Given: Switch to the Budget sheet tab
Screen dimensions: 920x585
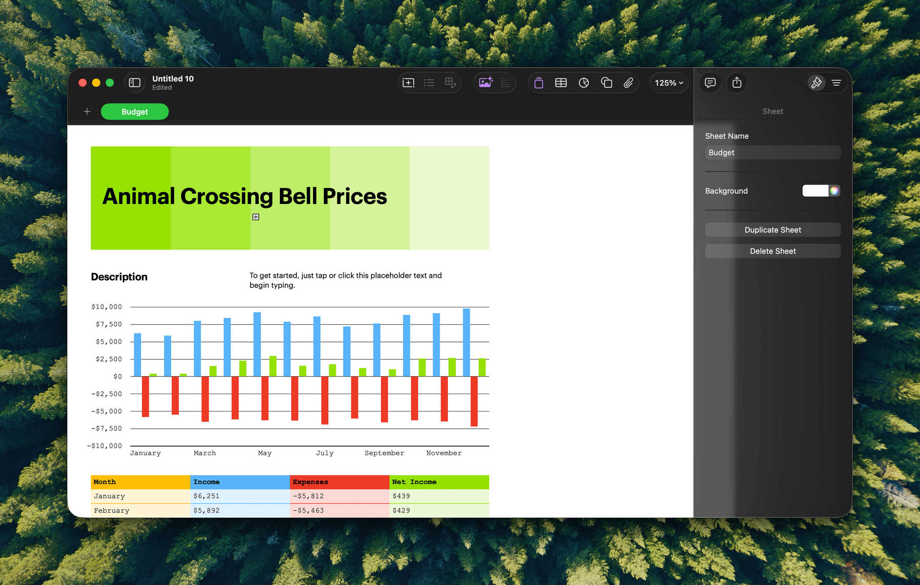Looking at the screenshot, I should [x=134, y=111].
